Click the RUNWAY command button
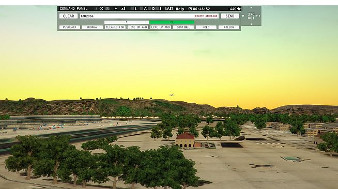Image resolution: width=338 pixels, height=189 pixels. point(93,27)
